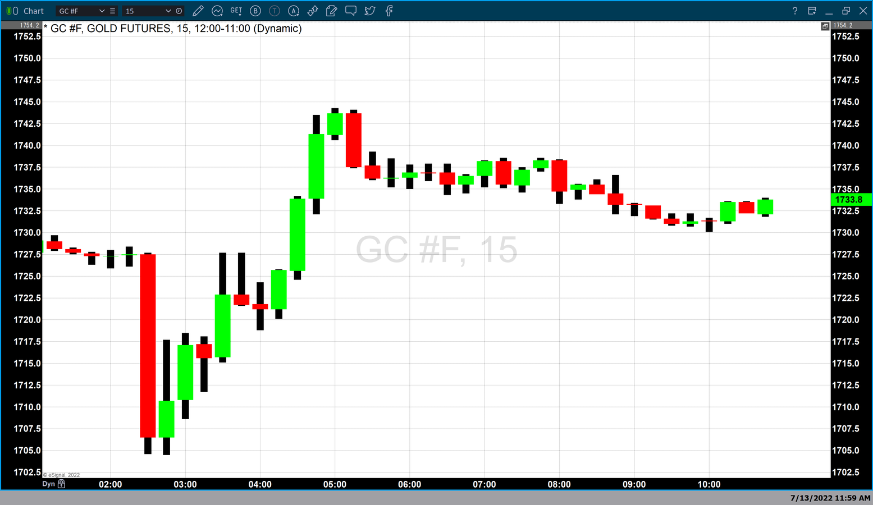Open the time template clock menu
The width and height of the screenshot is (873, 505).
coord(179,11)
